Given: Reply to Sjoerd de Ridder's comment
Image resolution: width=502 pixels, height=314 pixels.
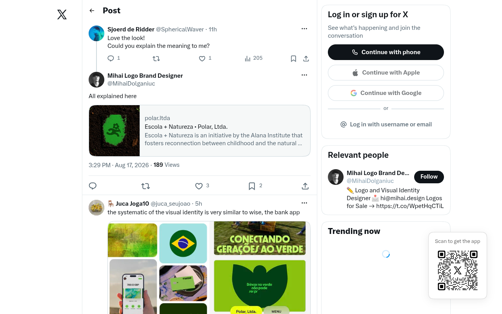Looking at the screenshot, I should point(111,58).
